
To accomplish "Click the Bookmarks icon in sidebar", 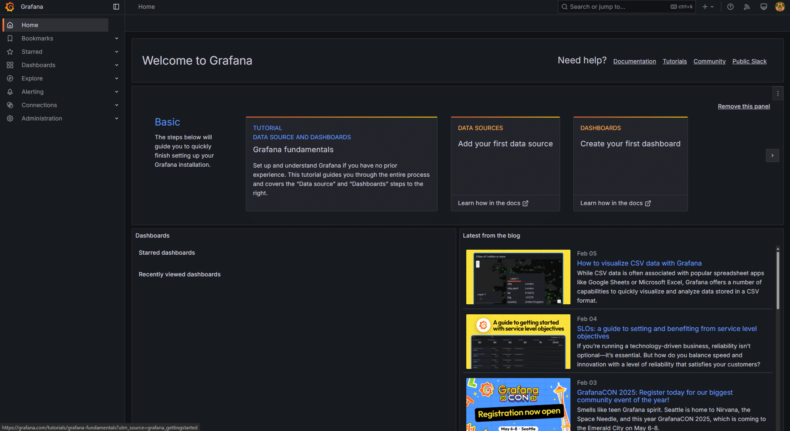I will click(x=10, y=38).
